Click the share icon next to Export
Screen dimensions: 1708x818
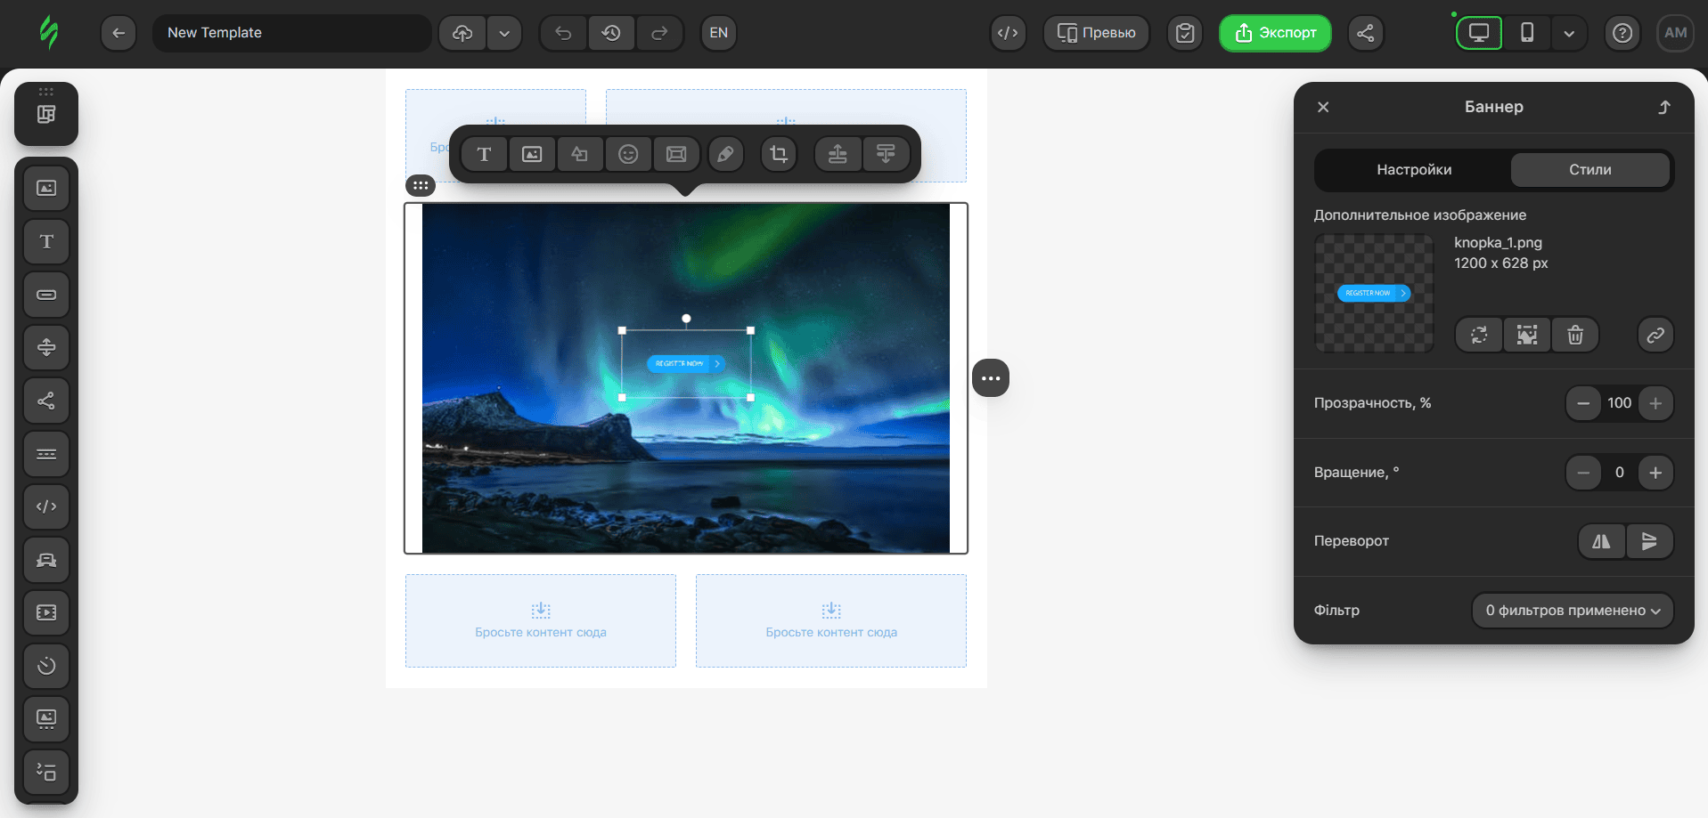(1365, 33)
